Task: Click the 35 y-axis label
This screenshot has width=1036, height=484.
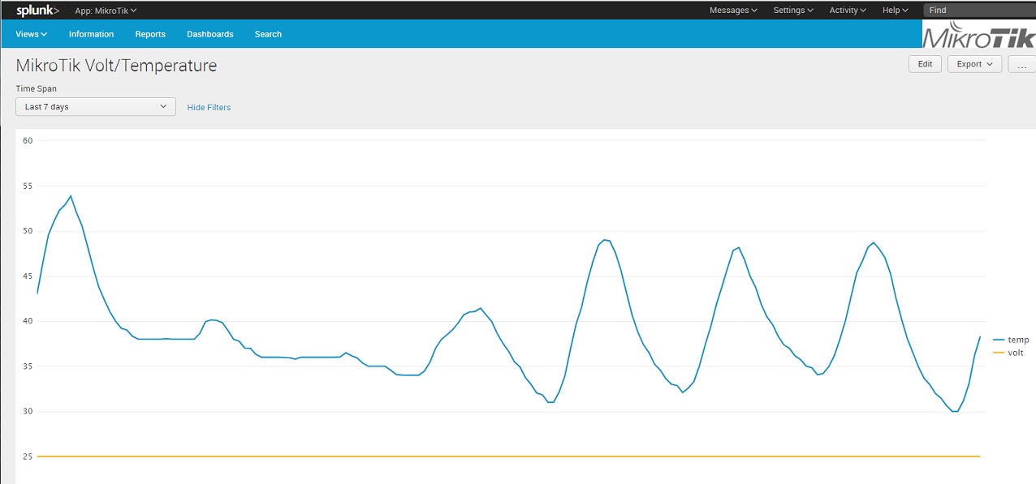Action: pos(28,366)
